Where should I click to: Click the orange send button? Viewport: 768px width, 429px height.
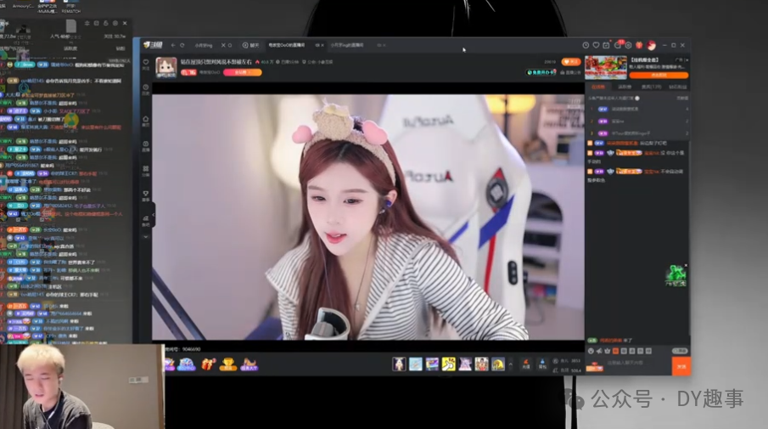click(x=681, y=366)
